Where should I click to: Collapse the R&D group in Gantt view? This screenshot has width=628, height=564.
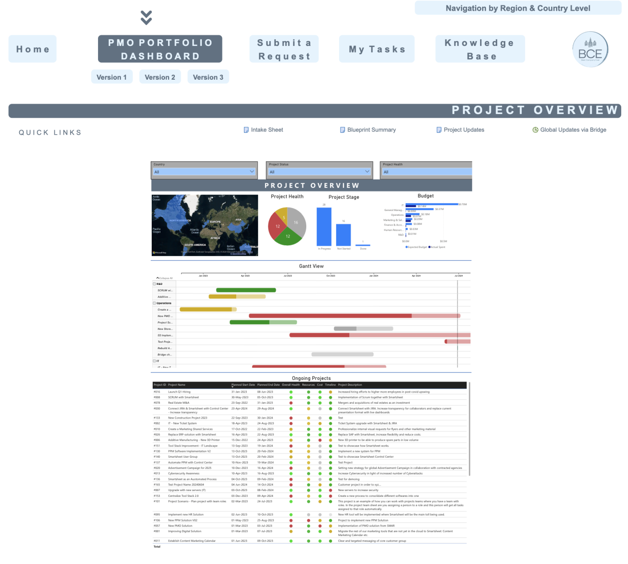[x=154, y=284]
